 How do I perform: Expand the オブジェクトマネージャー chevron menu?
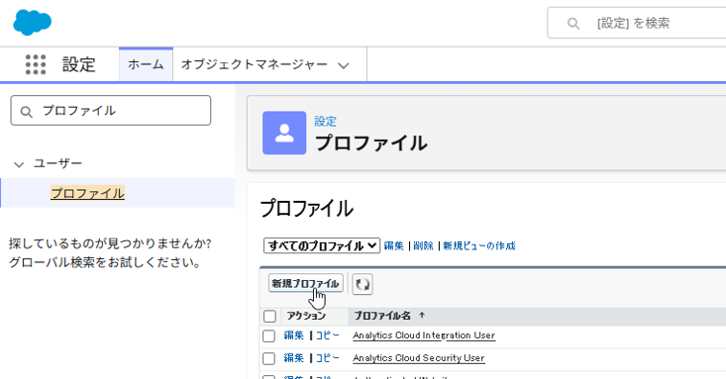point(343,65)
